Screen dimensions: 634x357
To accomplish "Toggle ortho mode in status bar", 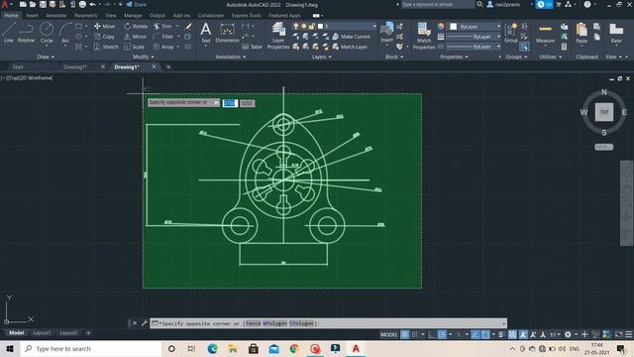I will [x=432, y=334].
